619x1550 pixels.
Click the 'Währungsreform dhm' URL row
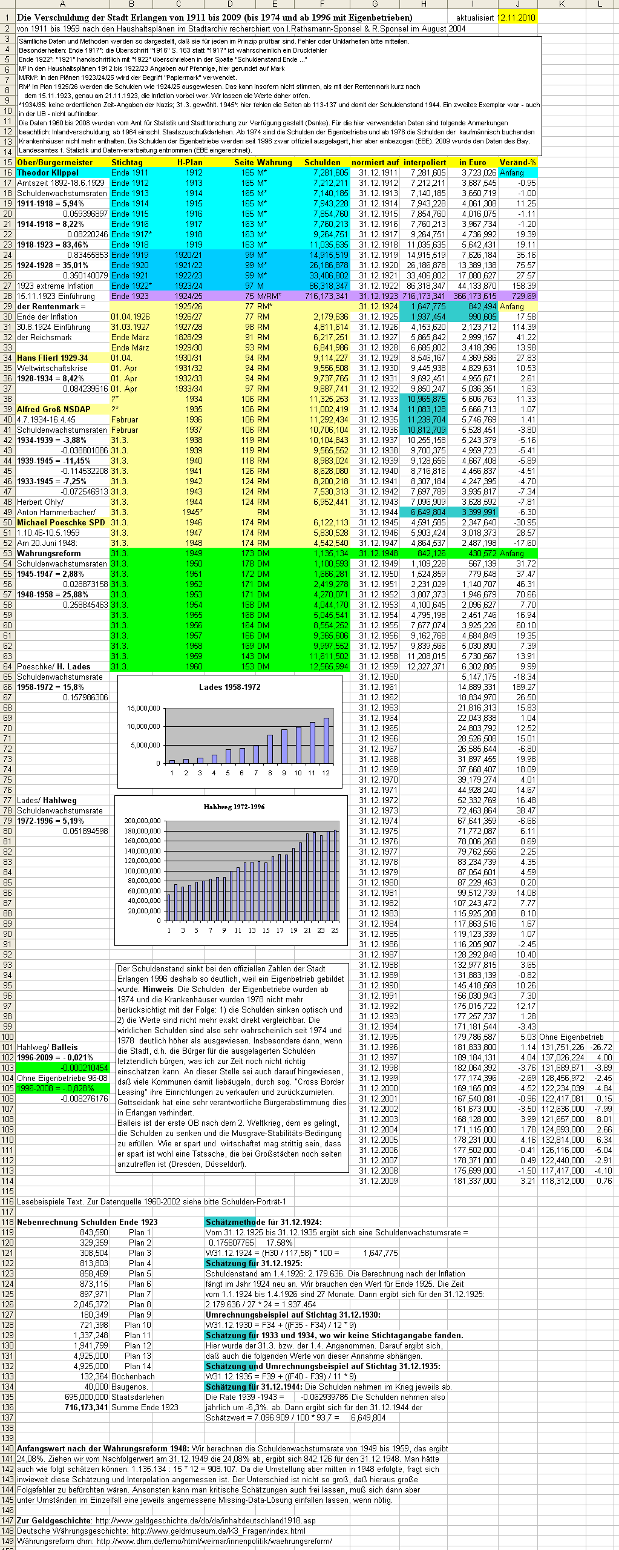pyautogui.click(x=174, y=1541)
